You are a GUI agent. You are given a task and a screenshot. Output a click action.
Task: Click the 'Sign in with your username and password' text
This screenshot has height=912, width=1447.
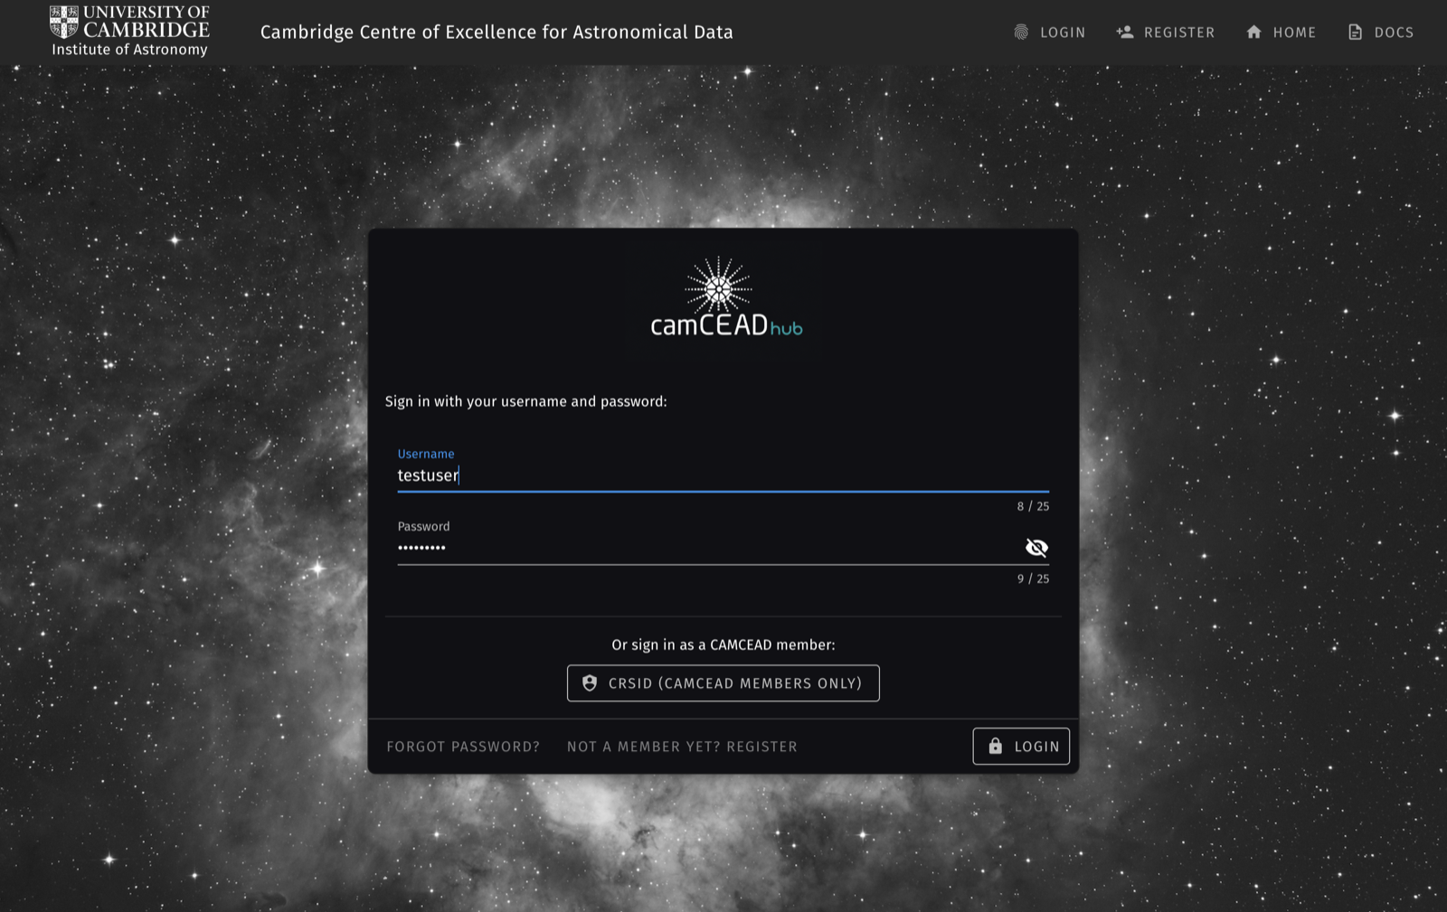point(525,401)
